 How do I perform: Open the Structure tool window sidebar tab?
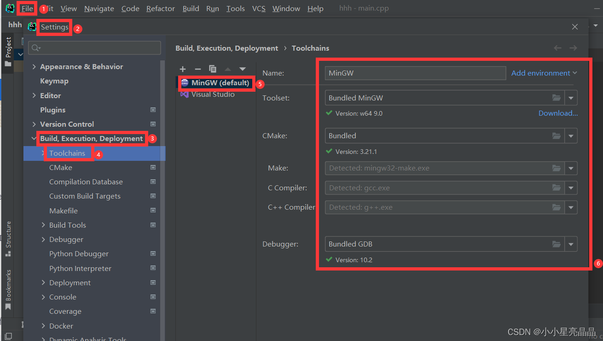pos(8,239)
